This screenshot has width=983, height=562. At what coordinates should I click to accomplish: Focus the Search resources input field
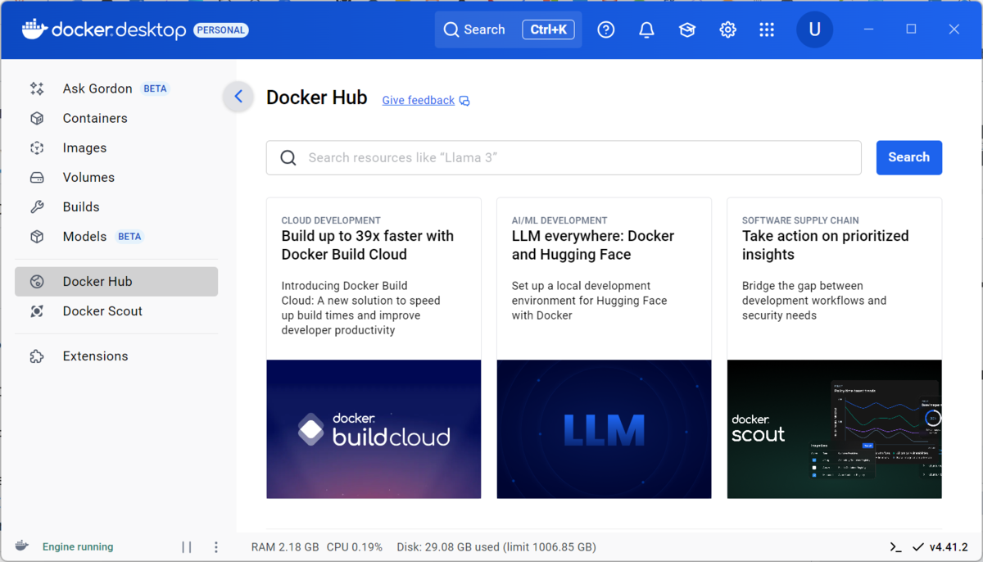(x=564, y=157)
